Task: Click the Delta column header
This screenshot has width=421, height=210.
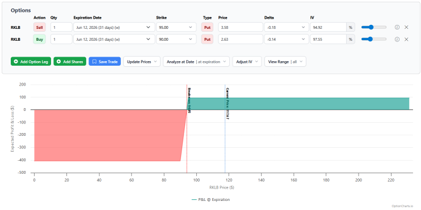Action: [x=269, y=18]
